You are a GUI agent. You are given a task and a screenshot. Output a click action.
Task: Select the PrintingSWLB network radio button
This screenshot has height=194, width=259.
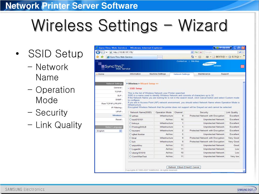131,127
